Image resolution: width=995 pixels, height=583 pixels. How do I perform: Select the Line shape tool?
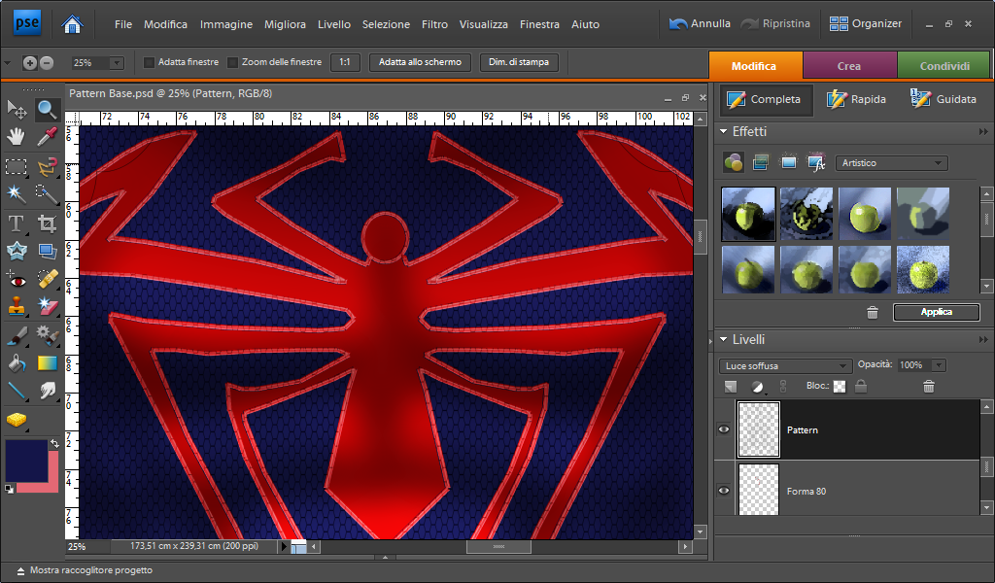coord(17,391)
